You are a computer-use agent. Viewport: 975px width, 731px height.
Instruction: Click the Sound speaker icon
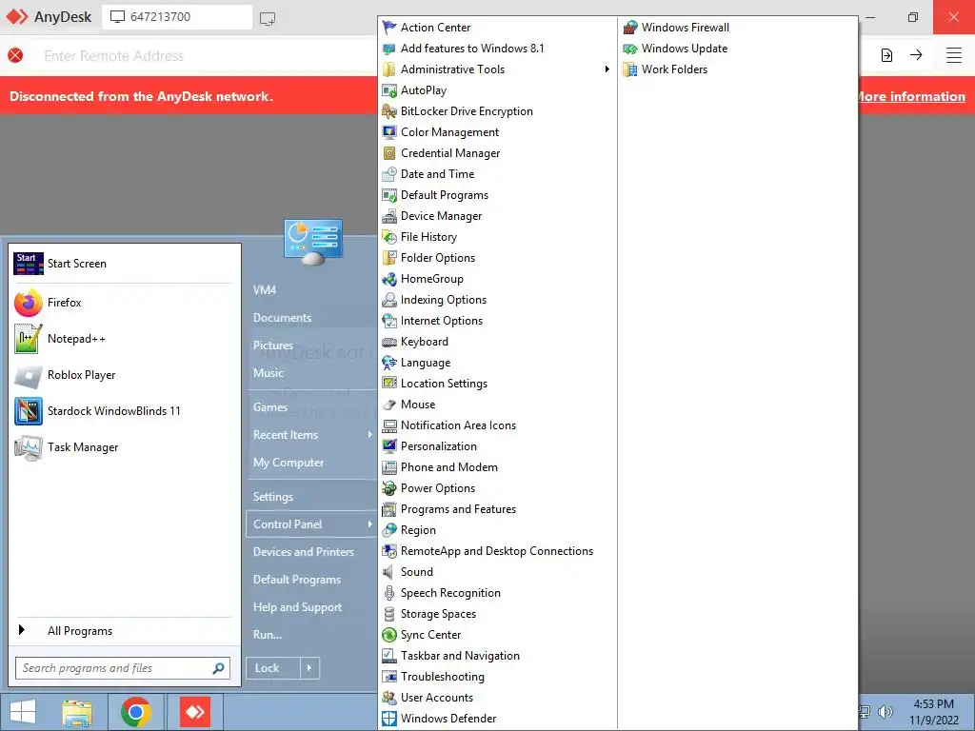(x=389, y=572)
